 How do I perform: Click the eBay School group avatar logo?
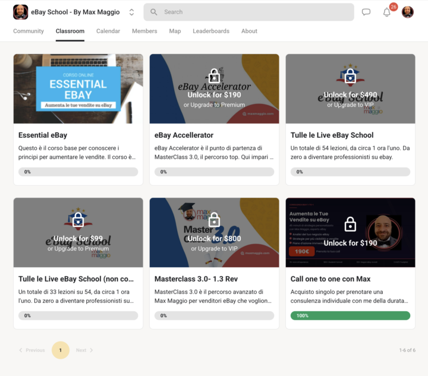pyautogui.click(x=20, y=12)
